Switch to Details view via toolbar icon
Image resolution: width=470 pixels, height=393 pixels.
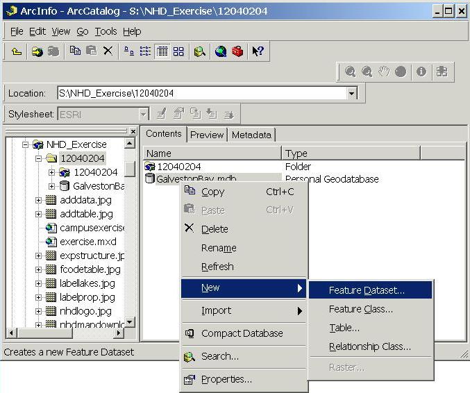[162, 51]
